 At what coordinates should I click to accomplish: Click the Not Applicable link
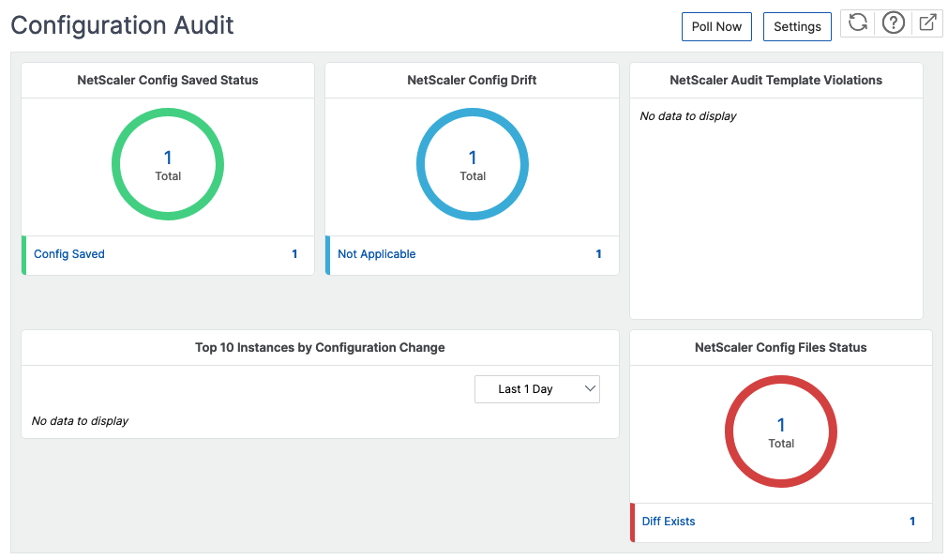377,254
